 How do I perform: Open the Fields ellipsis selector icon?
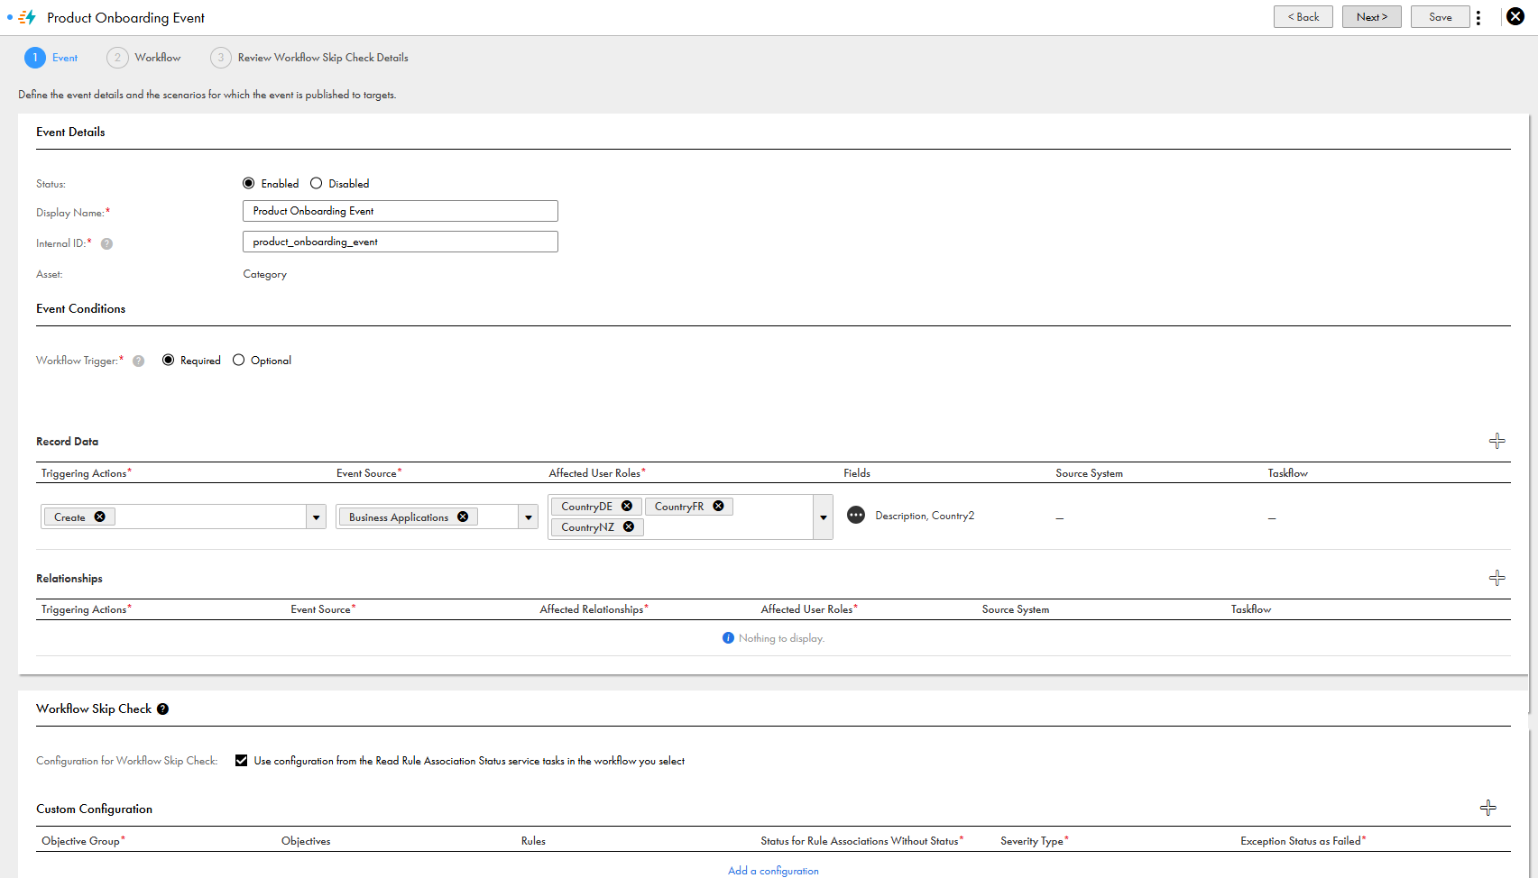click(856, 515)
